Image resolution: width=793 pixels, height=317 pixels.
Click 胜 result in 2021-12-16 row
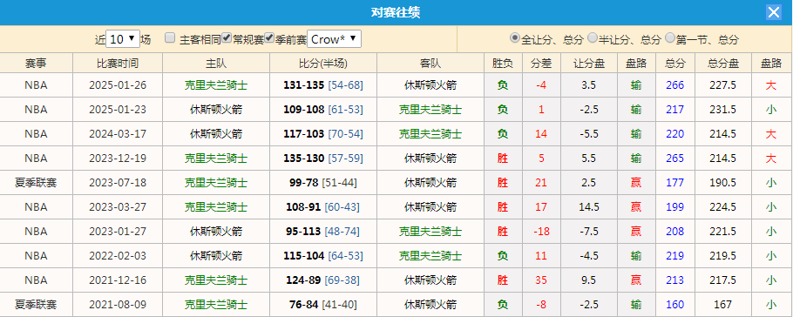(x=502, y=280)
